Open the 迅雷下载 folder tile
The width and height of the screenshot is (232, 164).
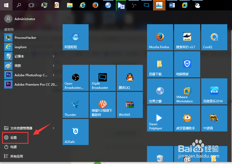pos(160,64)
